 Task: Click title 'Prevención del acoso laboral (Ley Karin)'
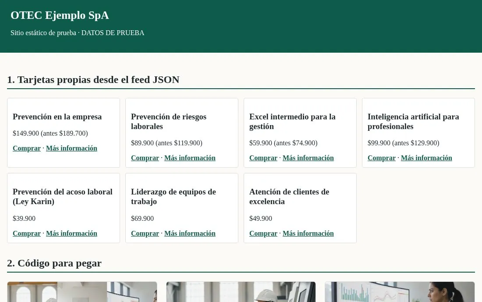tap(63, 197)
